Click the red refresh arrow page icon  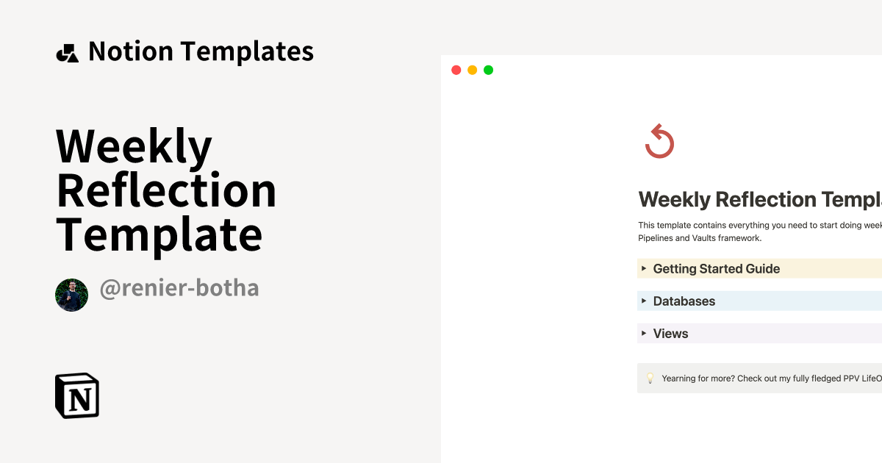[659, 141]
